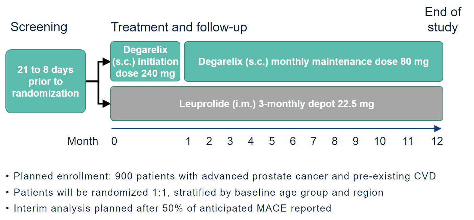
Task: Click the End of study label
Action: (x=443, y=20)
